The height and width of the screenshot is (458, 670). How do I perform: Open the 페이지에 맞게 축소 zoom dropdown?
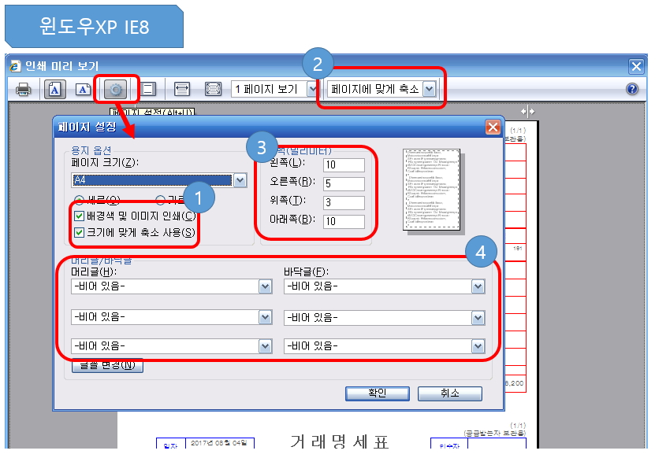point(429,89)
